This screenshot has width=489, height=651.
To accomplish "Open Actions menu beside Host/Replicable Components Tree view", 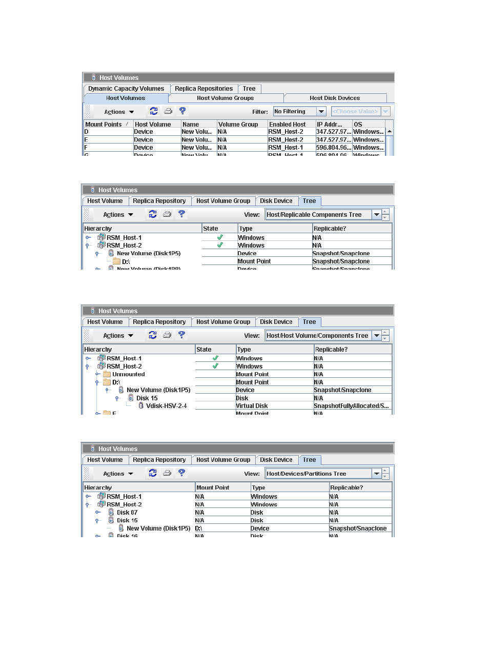I will [118, 215].
